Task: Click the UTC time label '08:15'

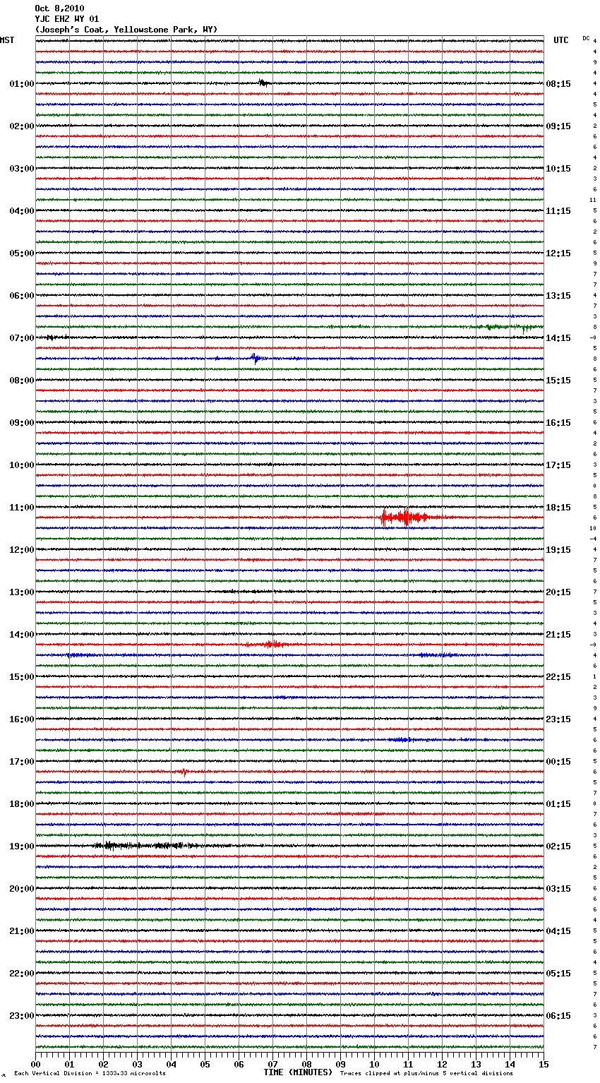Action: coord(558,84)
